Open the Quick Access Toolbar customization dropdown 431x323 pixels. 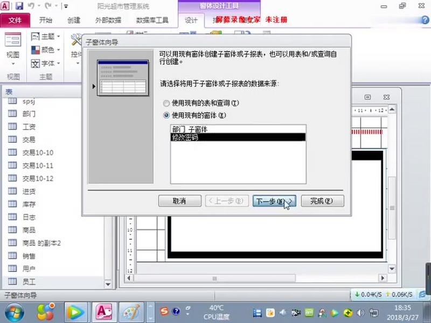pos(66,6)
